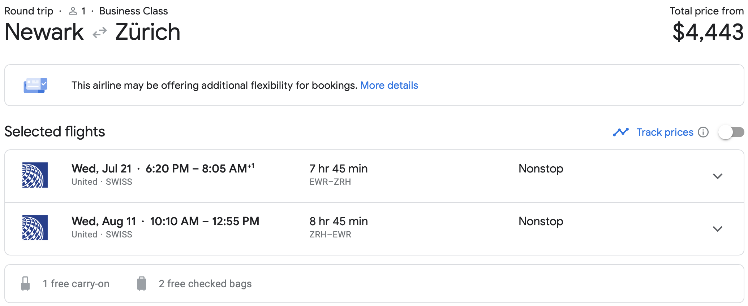Click the Track prices graph icon
Viewport: 748px width, 306px height.
[x=620, y=132]
